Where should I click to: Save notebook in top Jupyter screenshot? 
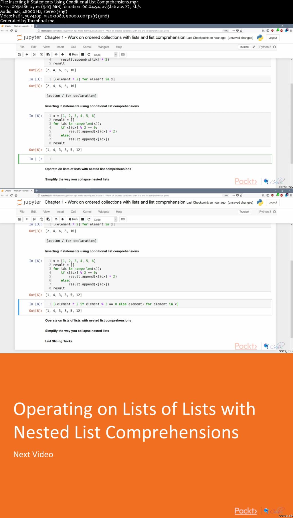(x=19, y=54)
